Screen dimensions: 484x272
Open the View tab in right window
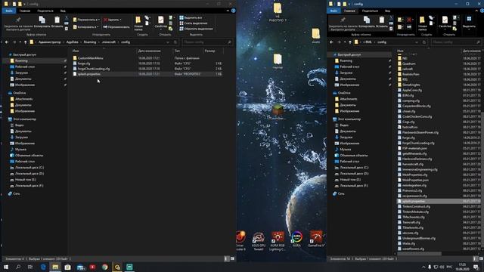[388, 11]
